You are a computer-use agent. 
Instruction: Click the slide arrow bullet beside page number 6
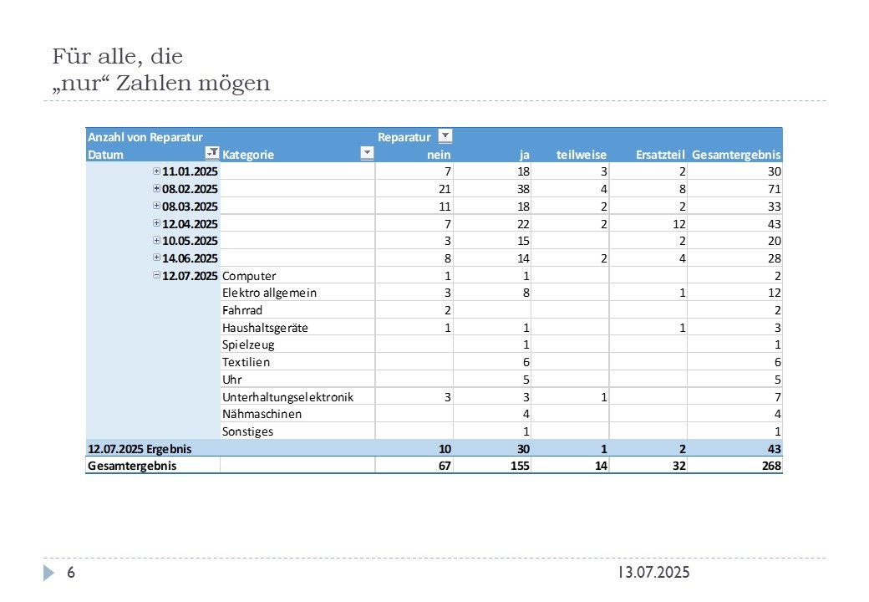48,573
